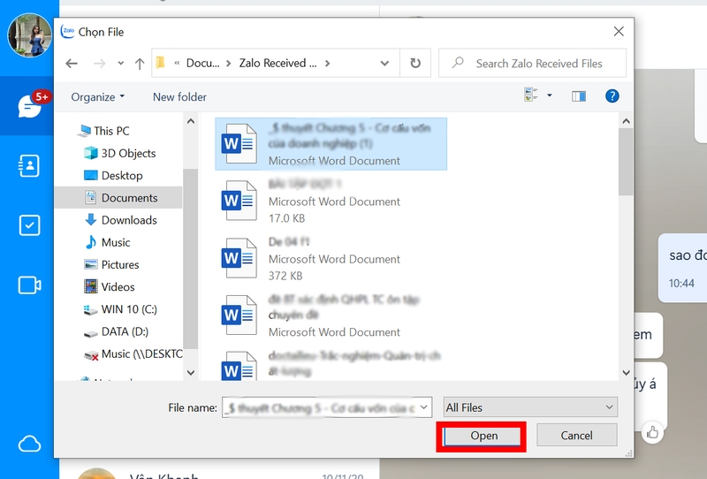Click Docu... breadcrumb in address bar
Screen dimensions: 707x479
point(203,63)
